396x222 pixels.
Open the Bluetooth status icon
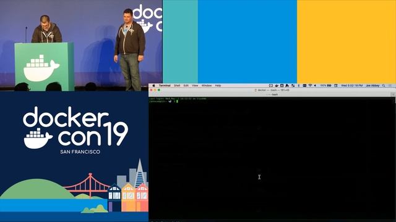tap(299, 86)
